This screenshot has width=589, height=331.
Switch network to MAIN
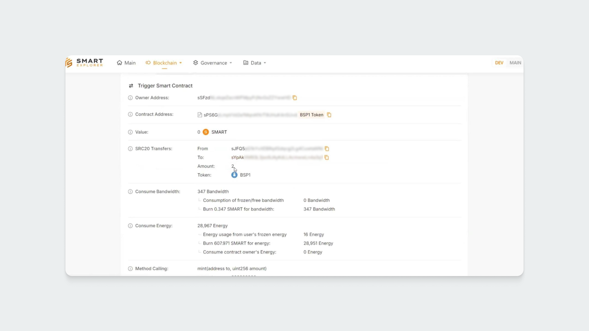coord(515,63)
